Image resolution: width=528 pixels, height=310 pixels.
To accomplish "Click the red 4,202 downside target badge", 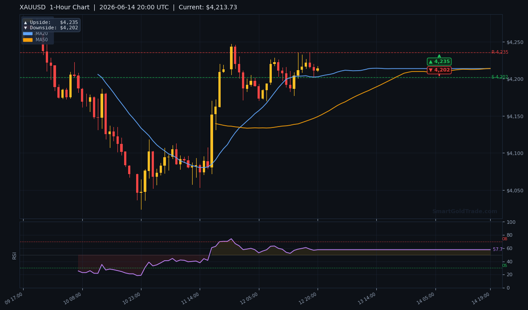I will coord(439,70).
